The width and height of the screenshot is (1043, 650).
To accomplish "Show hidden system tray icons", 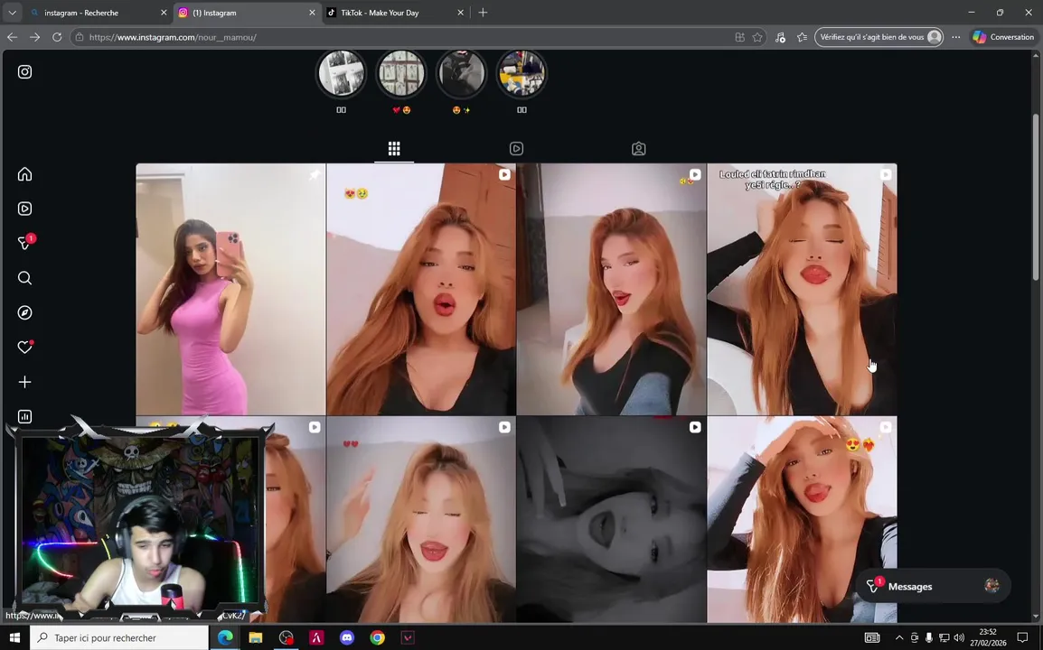I will pos(899,638).
